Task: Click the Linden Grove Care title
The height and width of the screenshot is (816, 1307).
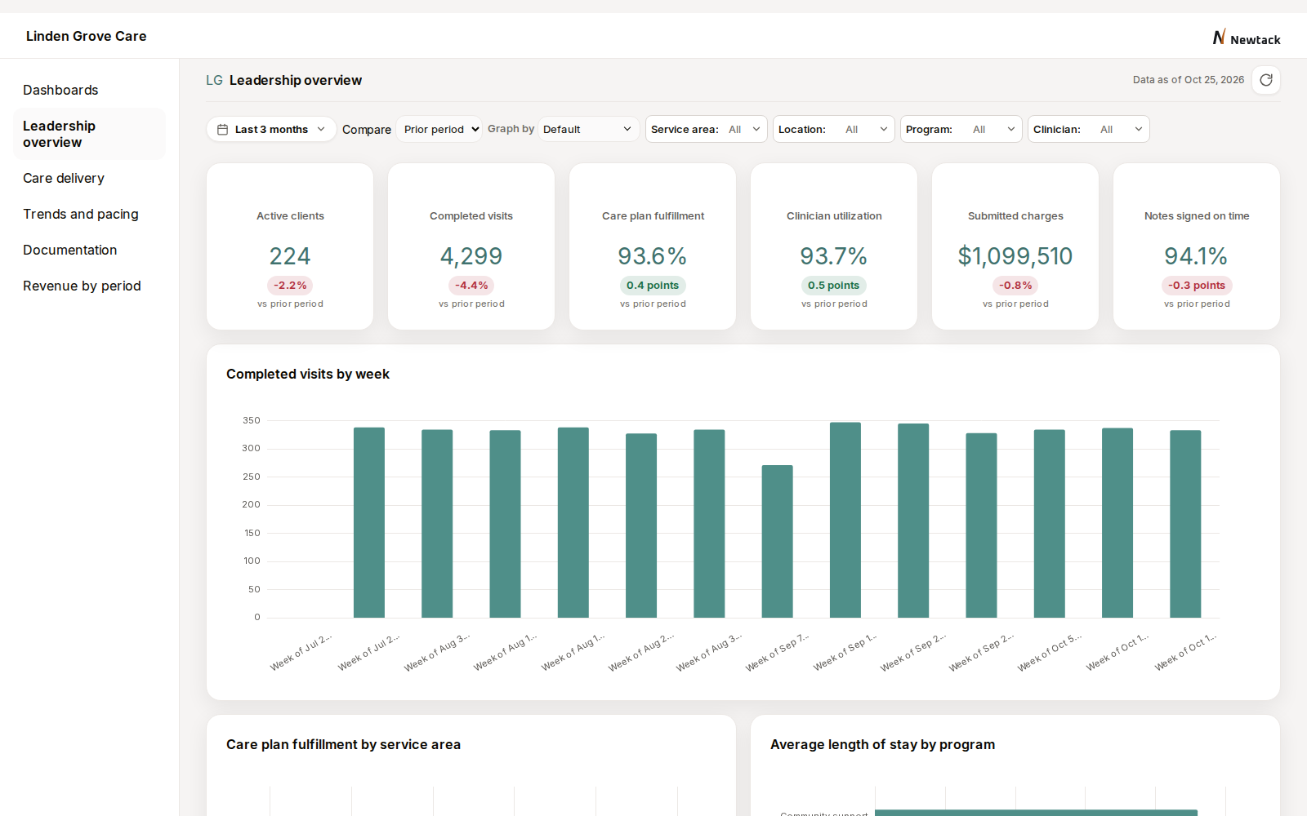Action: point(87,36)
